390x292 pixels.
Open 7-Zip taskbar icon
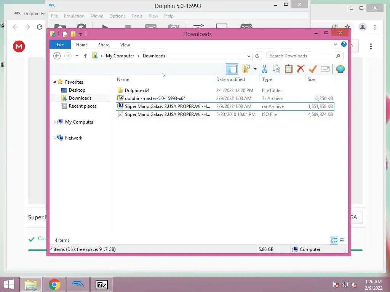[101, 284]
